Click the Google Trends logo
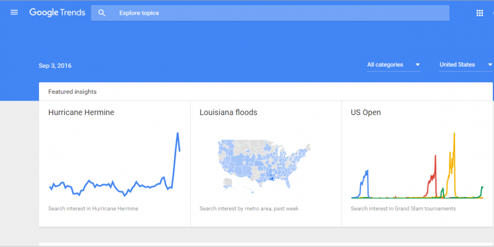Screen dimensions: 494x247 [56, 12]
